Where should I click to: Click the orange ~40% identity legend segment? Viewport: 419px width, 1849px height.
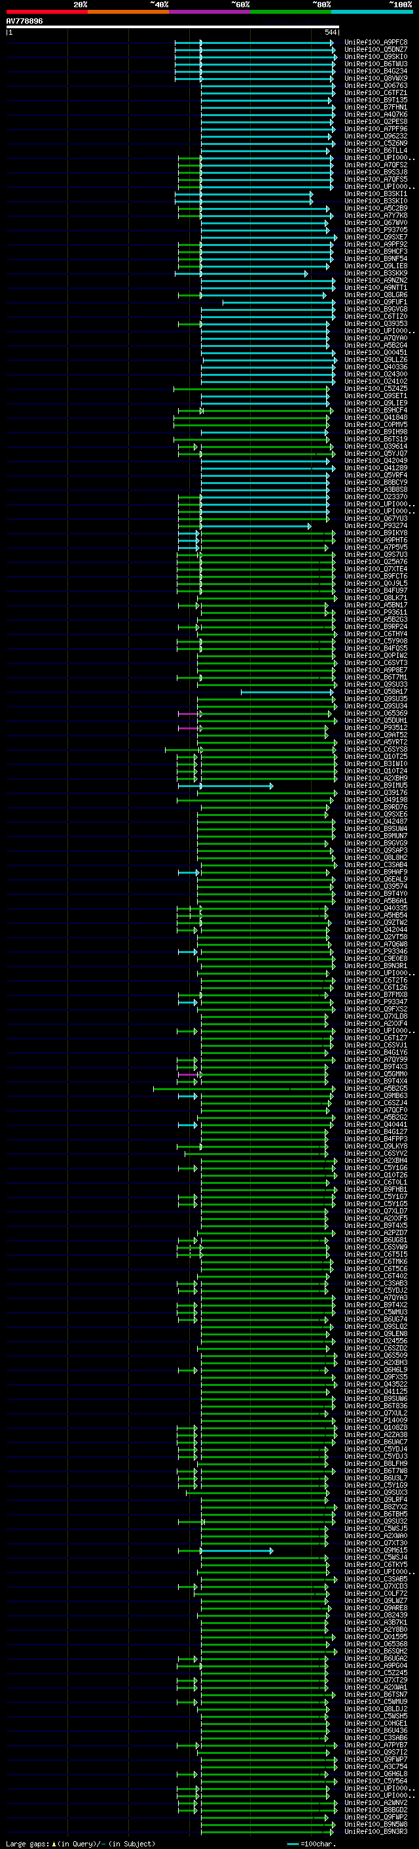(x=128, y=12)
